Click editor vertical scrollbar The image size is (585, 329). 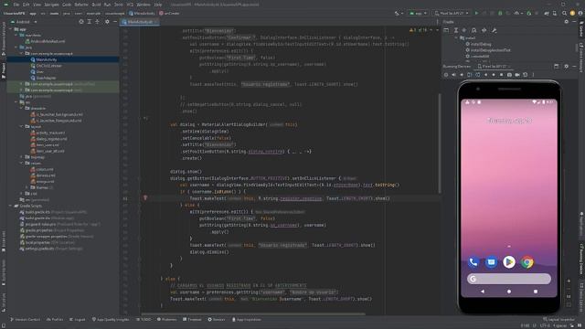(x=440, y=143)
